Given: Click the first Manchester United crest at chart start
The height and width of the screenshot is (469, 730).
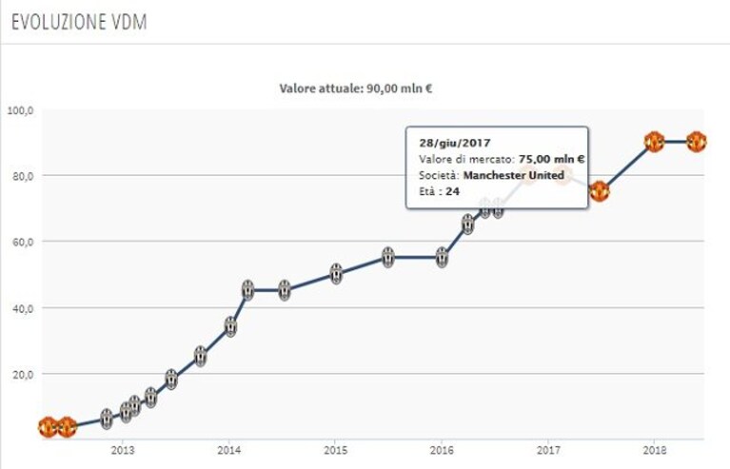Looking at the screenshot, I should point(48,427).
